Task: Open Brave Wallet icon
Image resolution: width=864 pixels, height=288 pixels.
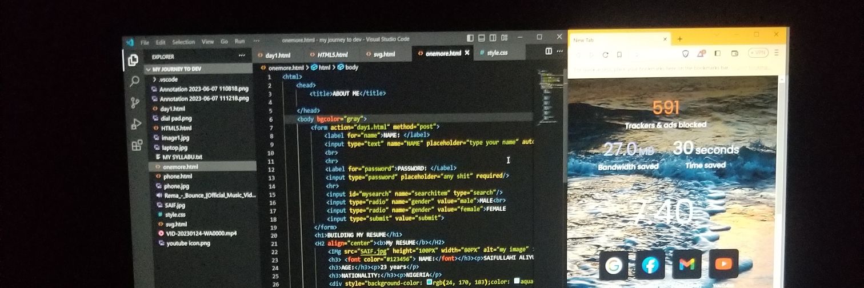Action: (734, 53)
